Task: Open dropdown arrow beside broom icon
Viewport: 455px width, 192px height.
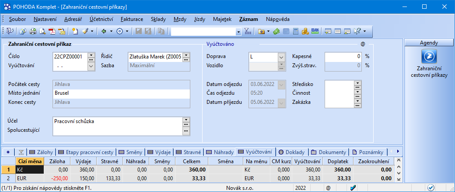Action: coord(92,31)
